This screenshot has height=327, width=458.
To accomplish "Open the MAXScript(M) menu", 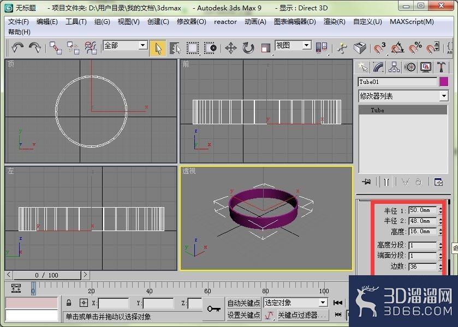I will click(x=412, y=22).
